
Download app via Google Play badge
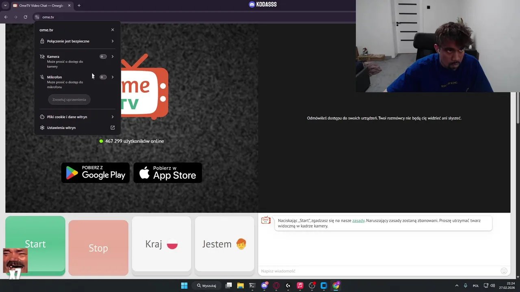(95, 173)
